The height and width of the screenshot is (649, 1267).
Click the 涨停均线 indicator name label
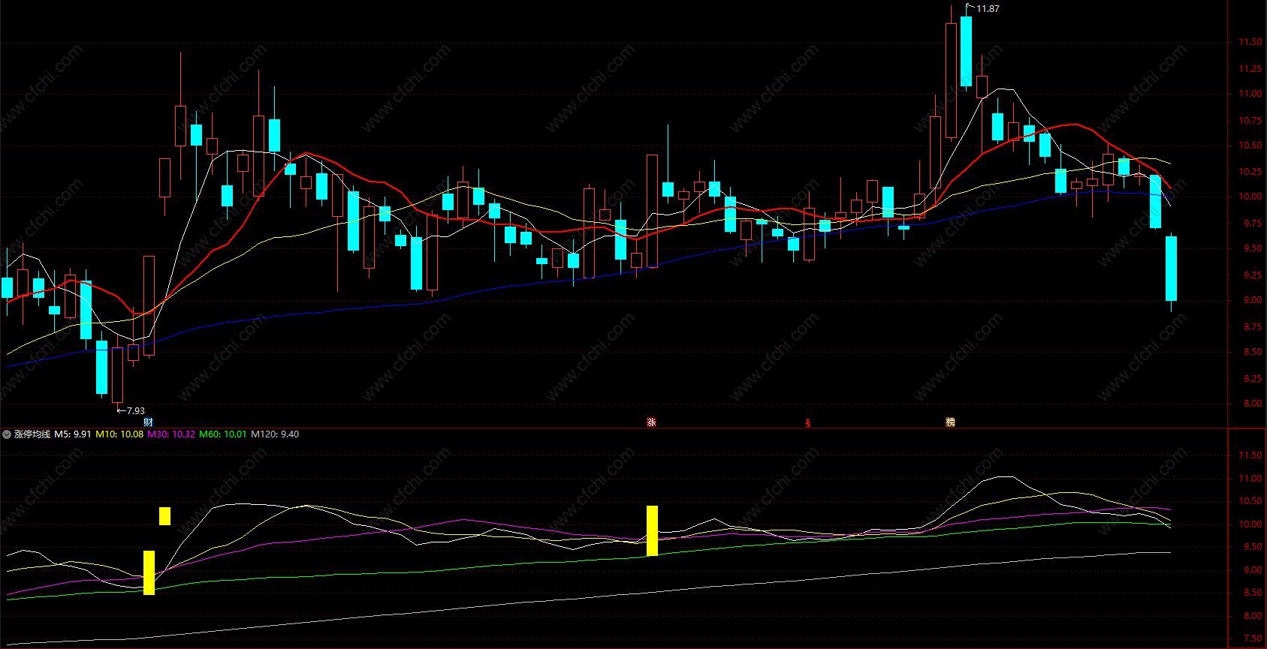32,434
